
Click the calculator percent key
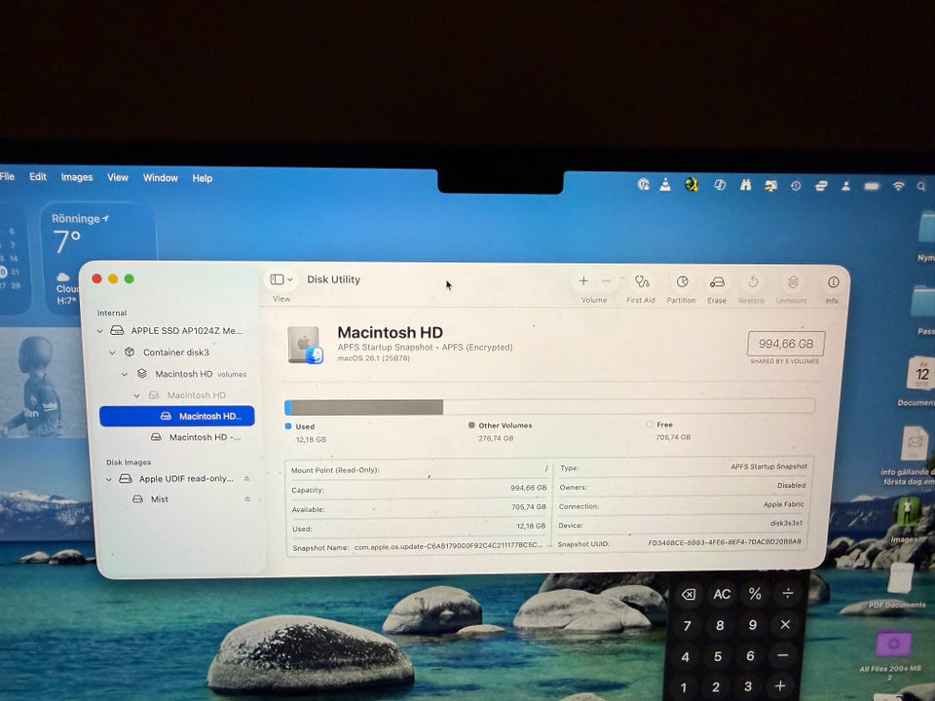[x=755, y=594]
